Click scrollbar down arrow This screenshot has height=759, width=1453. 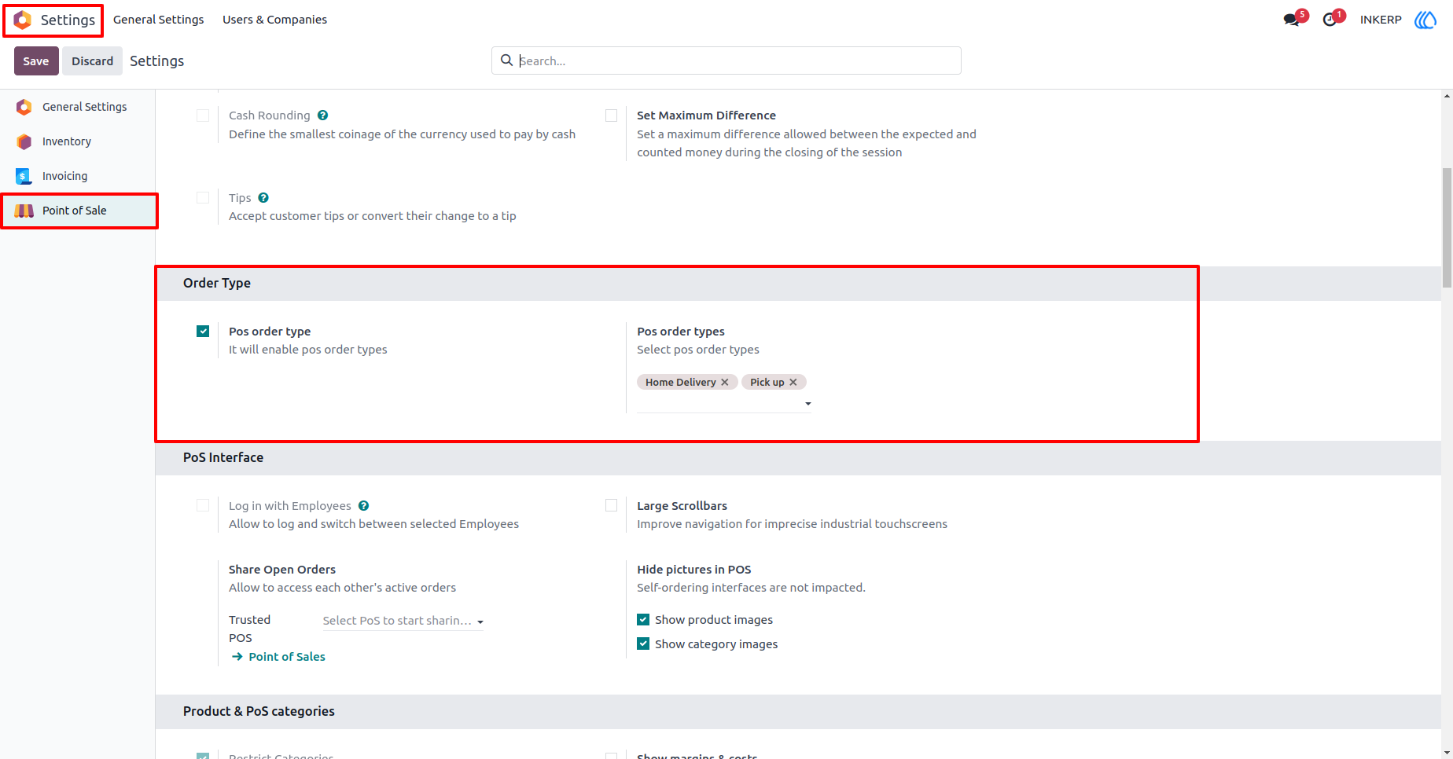point(1447,753)
